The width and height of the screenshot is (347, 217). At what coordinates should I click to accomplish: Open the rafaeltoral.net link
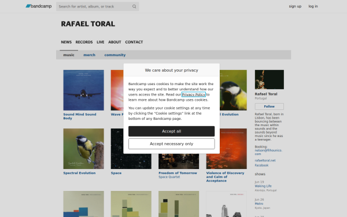(265, 160)
